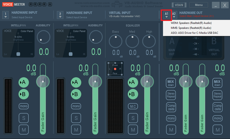230x139 pixels.
Task: Open the hardware input 1 device selector
Action: 6,15
